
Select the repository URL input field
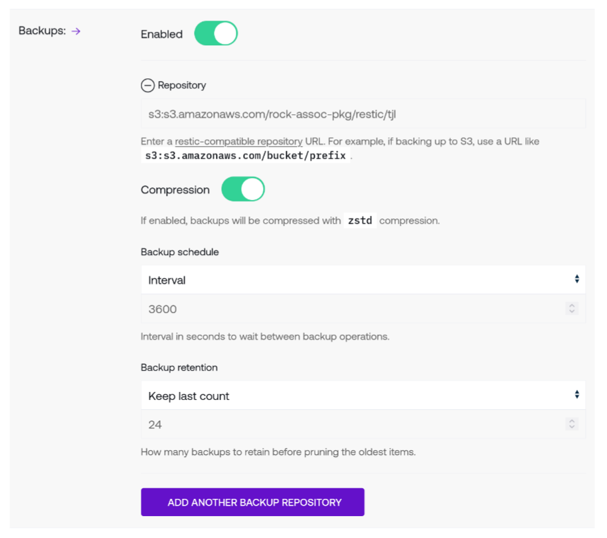tap(363, 113)
